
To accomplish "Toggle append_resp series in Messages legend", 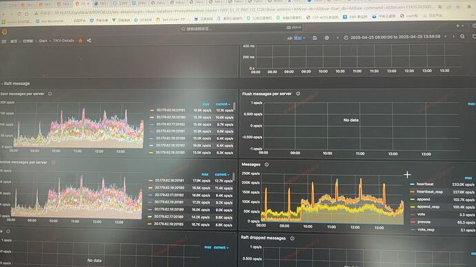I will coord(428,206).
